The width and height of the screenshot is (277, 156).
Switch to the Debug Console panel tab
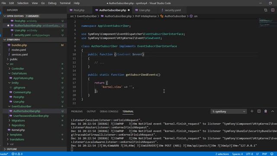[x=109, y=111]
